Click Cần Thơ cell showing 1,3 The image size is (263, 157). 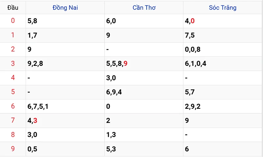(x=111, y=135)
